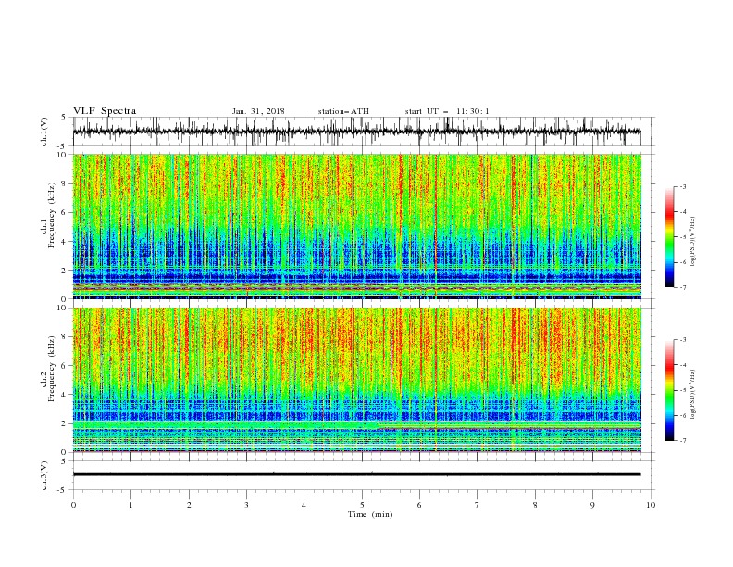
Task: Click the time axis tick label "0"
Action: (x=73, y=505)
